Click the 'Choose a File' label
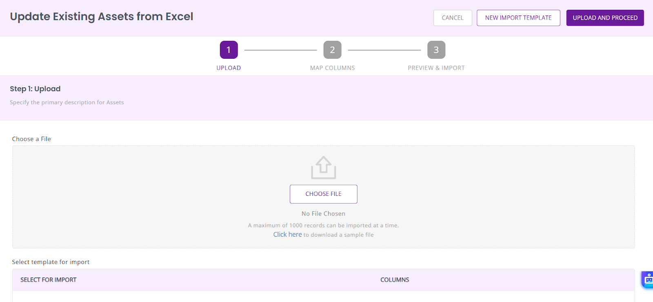This screenshot has height=302, width=653. click(x=31, y=139)
